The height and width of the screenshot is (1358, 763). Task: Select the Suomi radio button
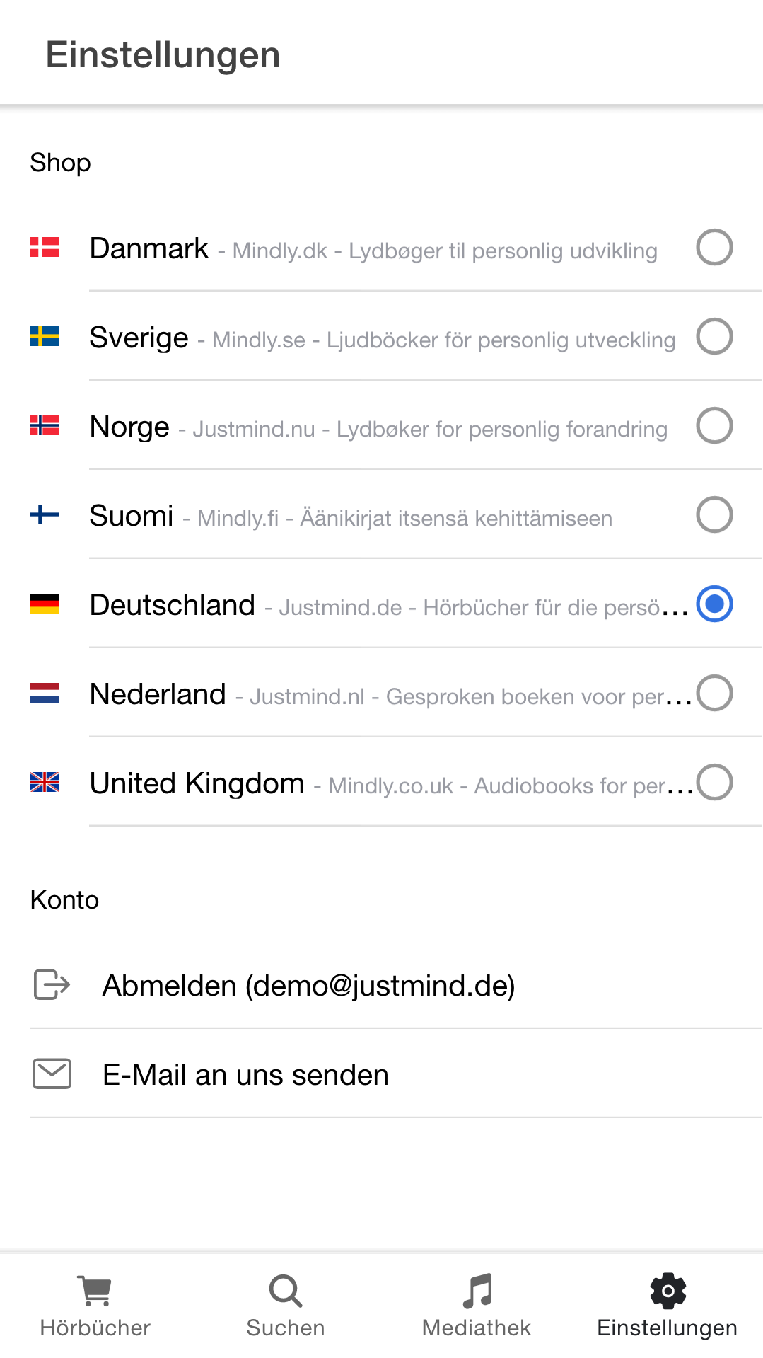714,514
